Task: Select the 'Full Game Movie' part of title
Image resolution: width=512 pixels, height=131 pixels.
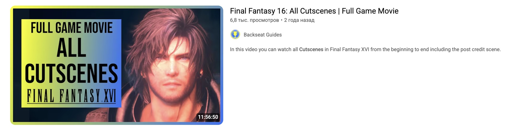Action: click(370, 11)
